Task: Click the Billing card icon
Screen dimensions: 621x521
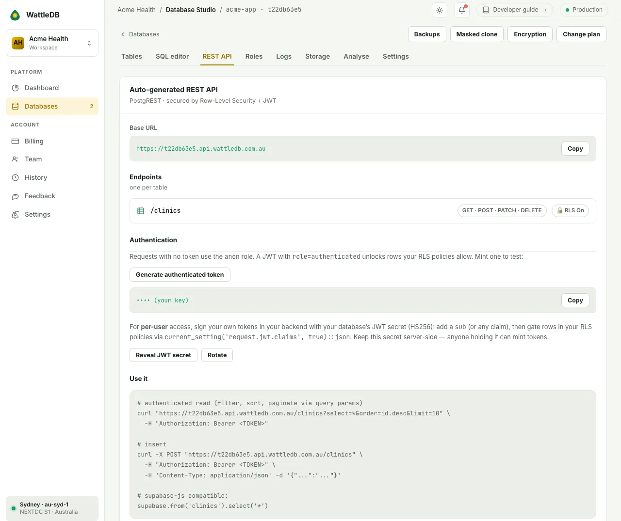Action: coord(16,141)
